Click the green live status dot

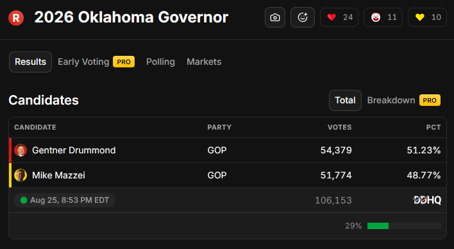click(x=24, y=200)
